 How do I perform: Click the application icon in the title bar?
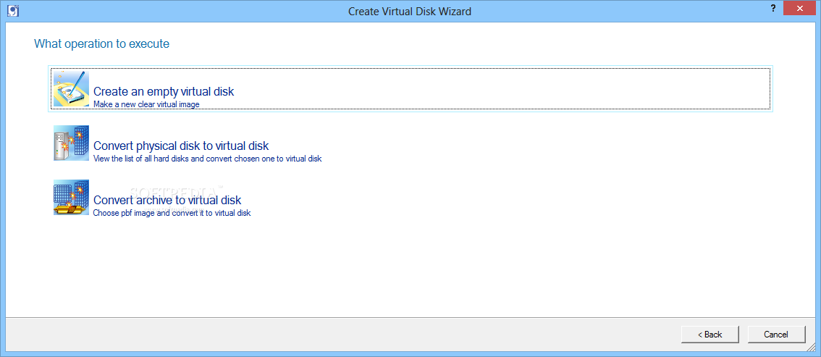coord(14,10)
